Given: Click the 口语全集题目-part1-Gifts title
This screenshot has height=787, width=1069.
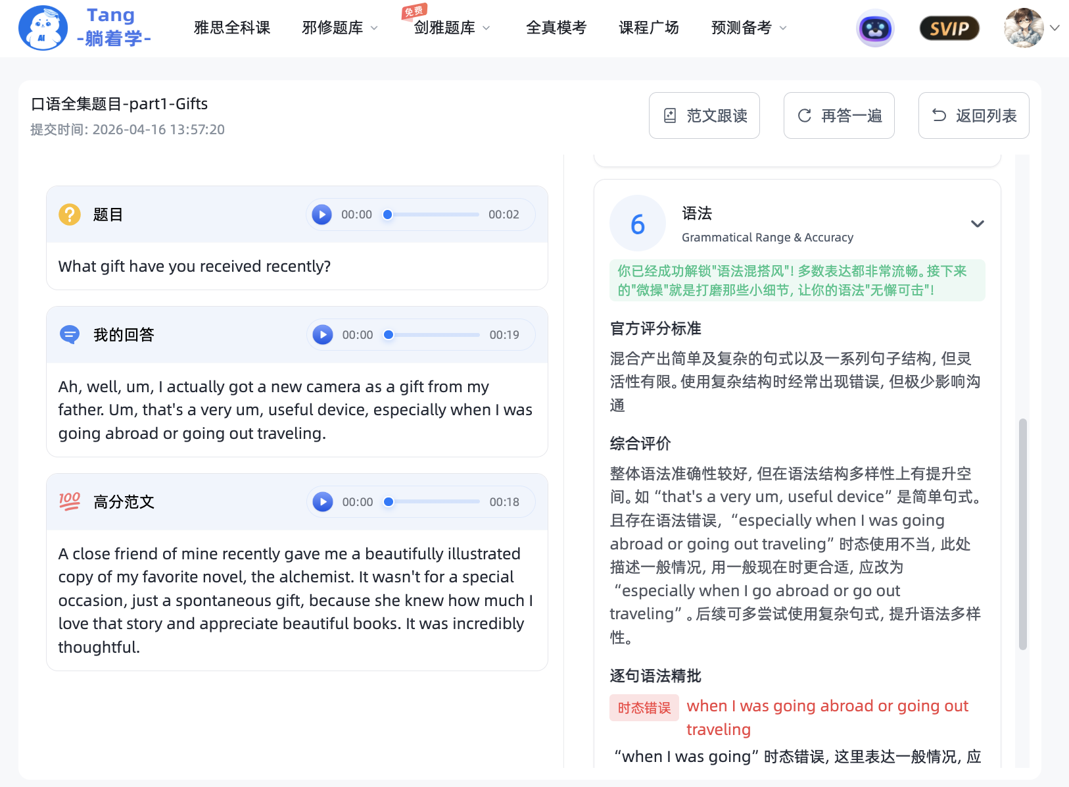Looking at the screenshot, I should (119, 104).
